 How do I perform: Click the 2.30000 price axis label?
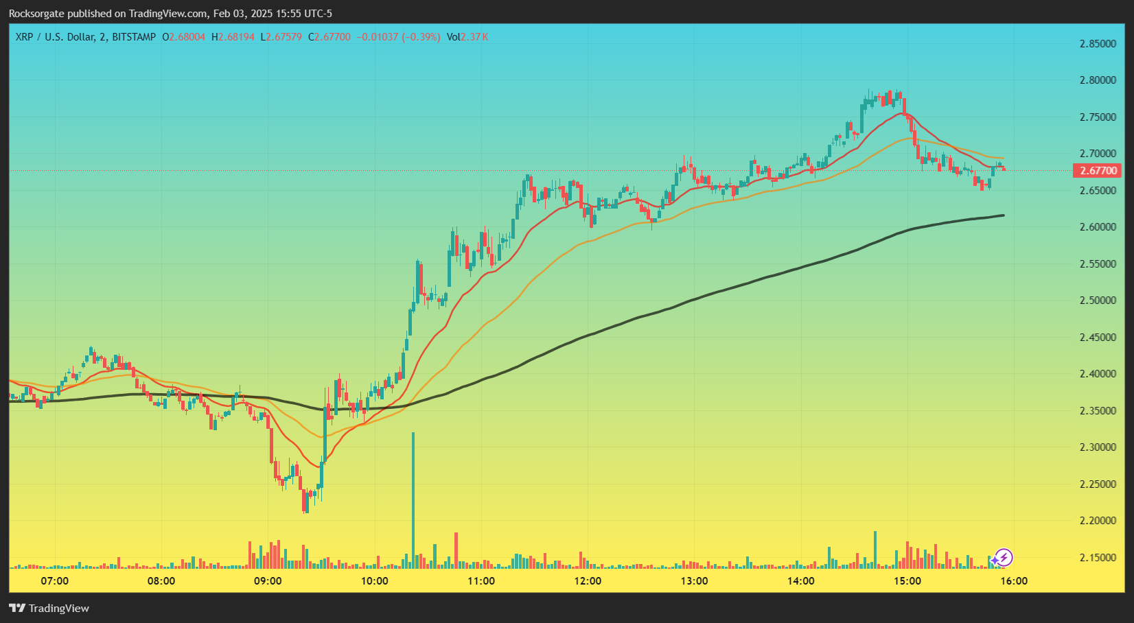[x=1098, y=447]
